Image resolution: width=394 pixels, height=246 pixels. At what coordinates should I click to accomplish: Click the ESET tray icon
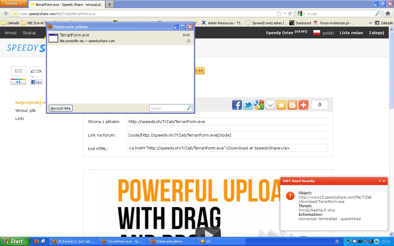(377, 241)
